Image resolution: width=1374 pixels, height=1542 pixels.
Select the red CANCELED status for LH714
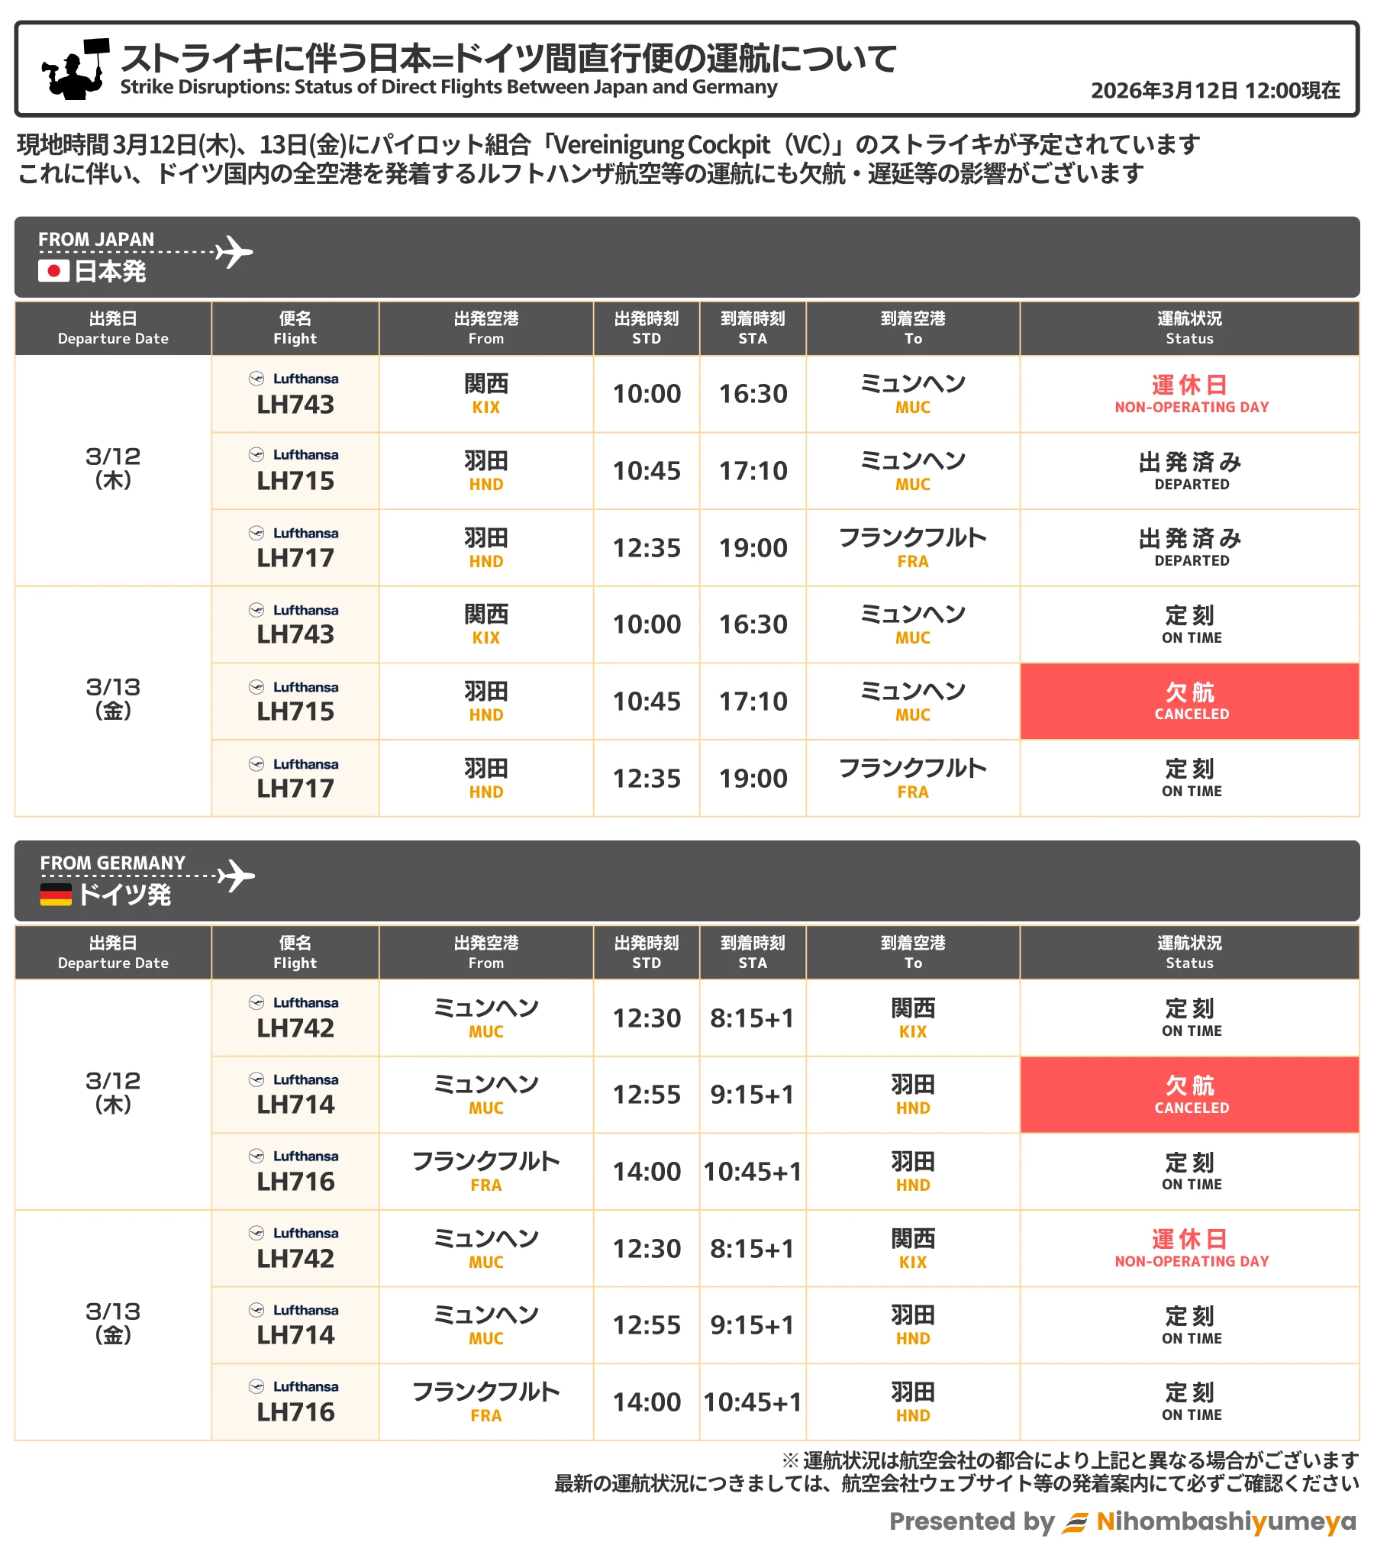click(1189, 1095)
